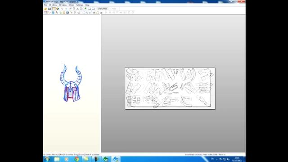
Task: Click the Undo Unfold button
Action: (102, 9)
